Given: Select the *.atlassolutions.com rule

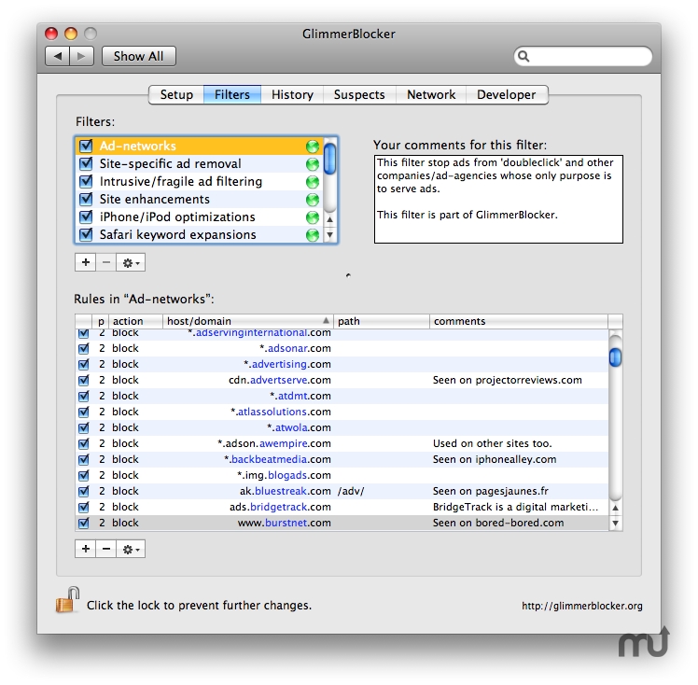Looking at the screenshot, I should tap(342, 412).
